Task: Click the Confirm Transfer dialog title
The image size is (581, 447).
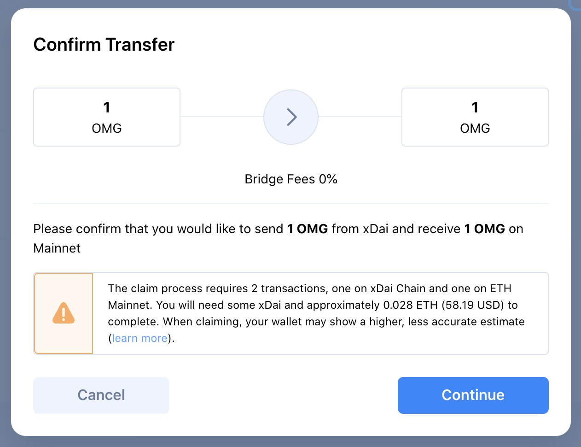Action: point(104,44)
